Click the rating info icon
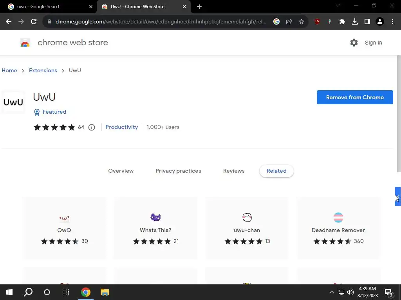Viewport: 401px width, 300px height. [x=92, y=127]
